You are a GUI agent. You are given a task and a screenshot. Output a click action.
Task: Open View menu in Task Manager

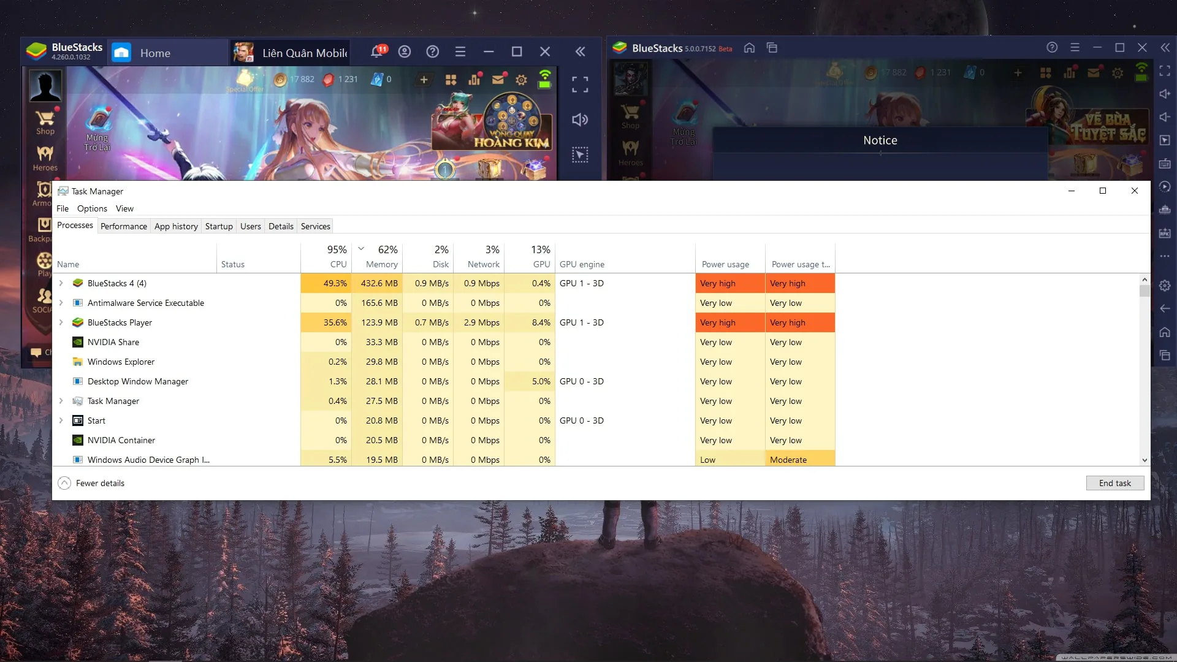[124, 208]
